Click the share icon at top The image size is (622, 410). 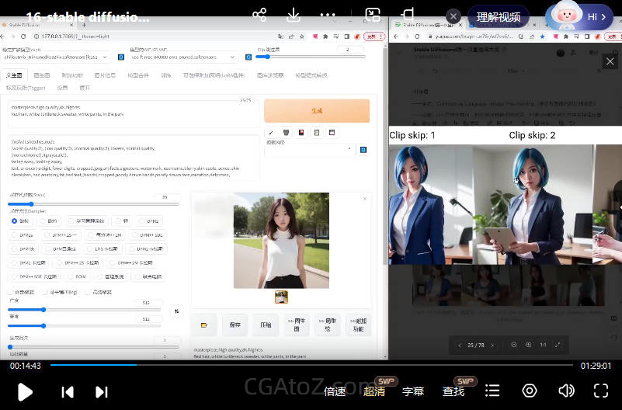pyautogui.click(x=259, y=16)
